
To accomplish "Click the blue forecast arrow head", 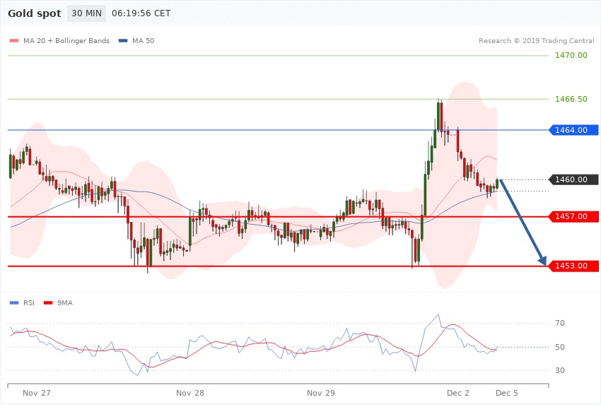I will tap(543, 261).
